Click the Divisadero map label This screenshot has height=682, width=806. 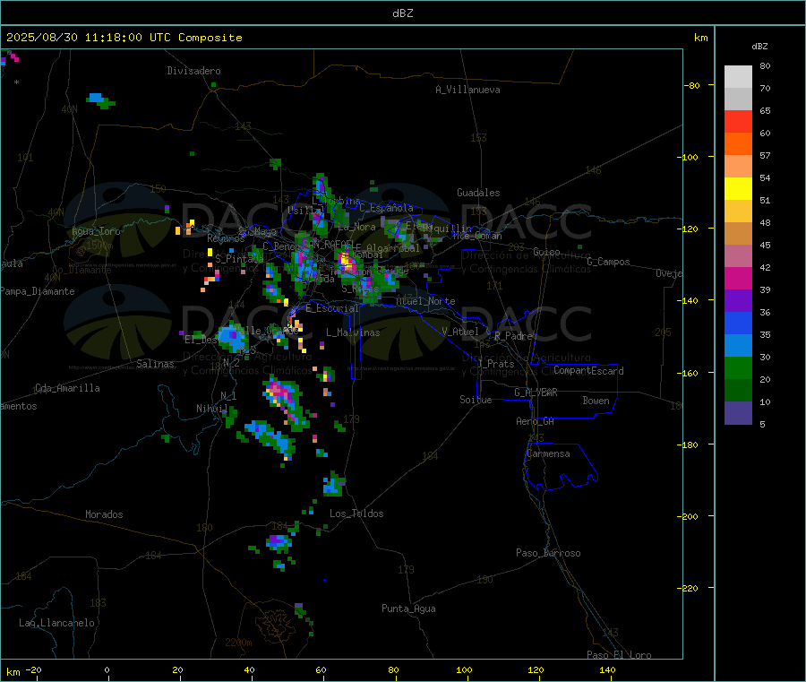pyautogui.click(x=193, y=71)
